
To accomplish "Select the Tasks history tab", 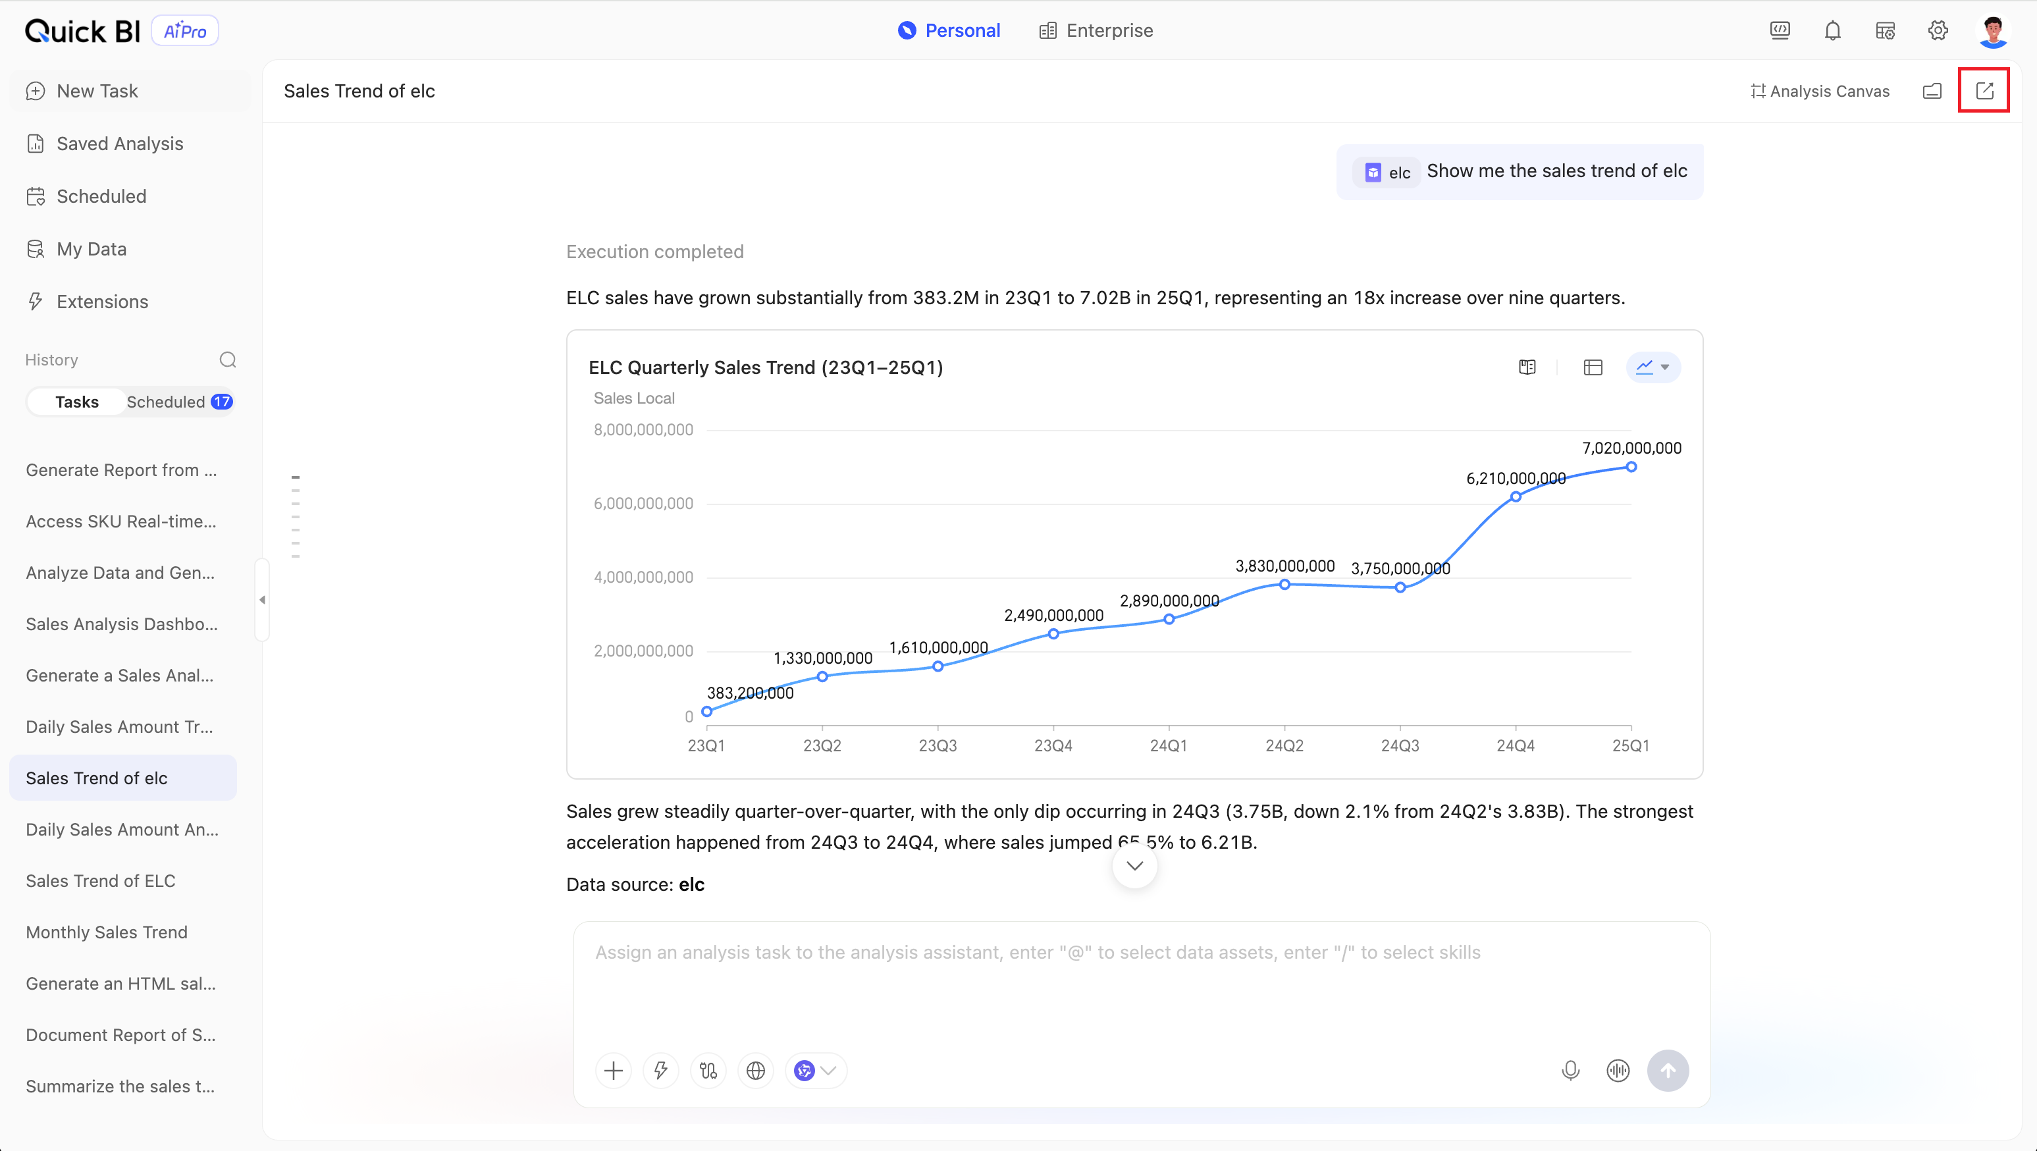I will [77, 402].
